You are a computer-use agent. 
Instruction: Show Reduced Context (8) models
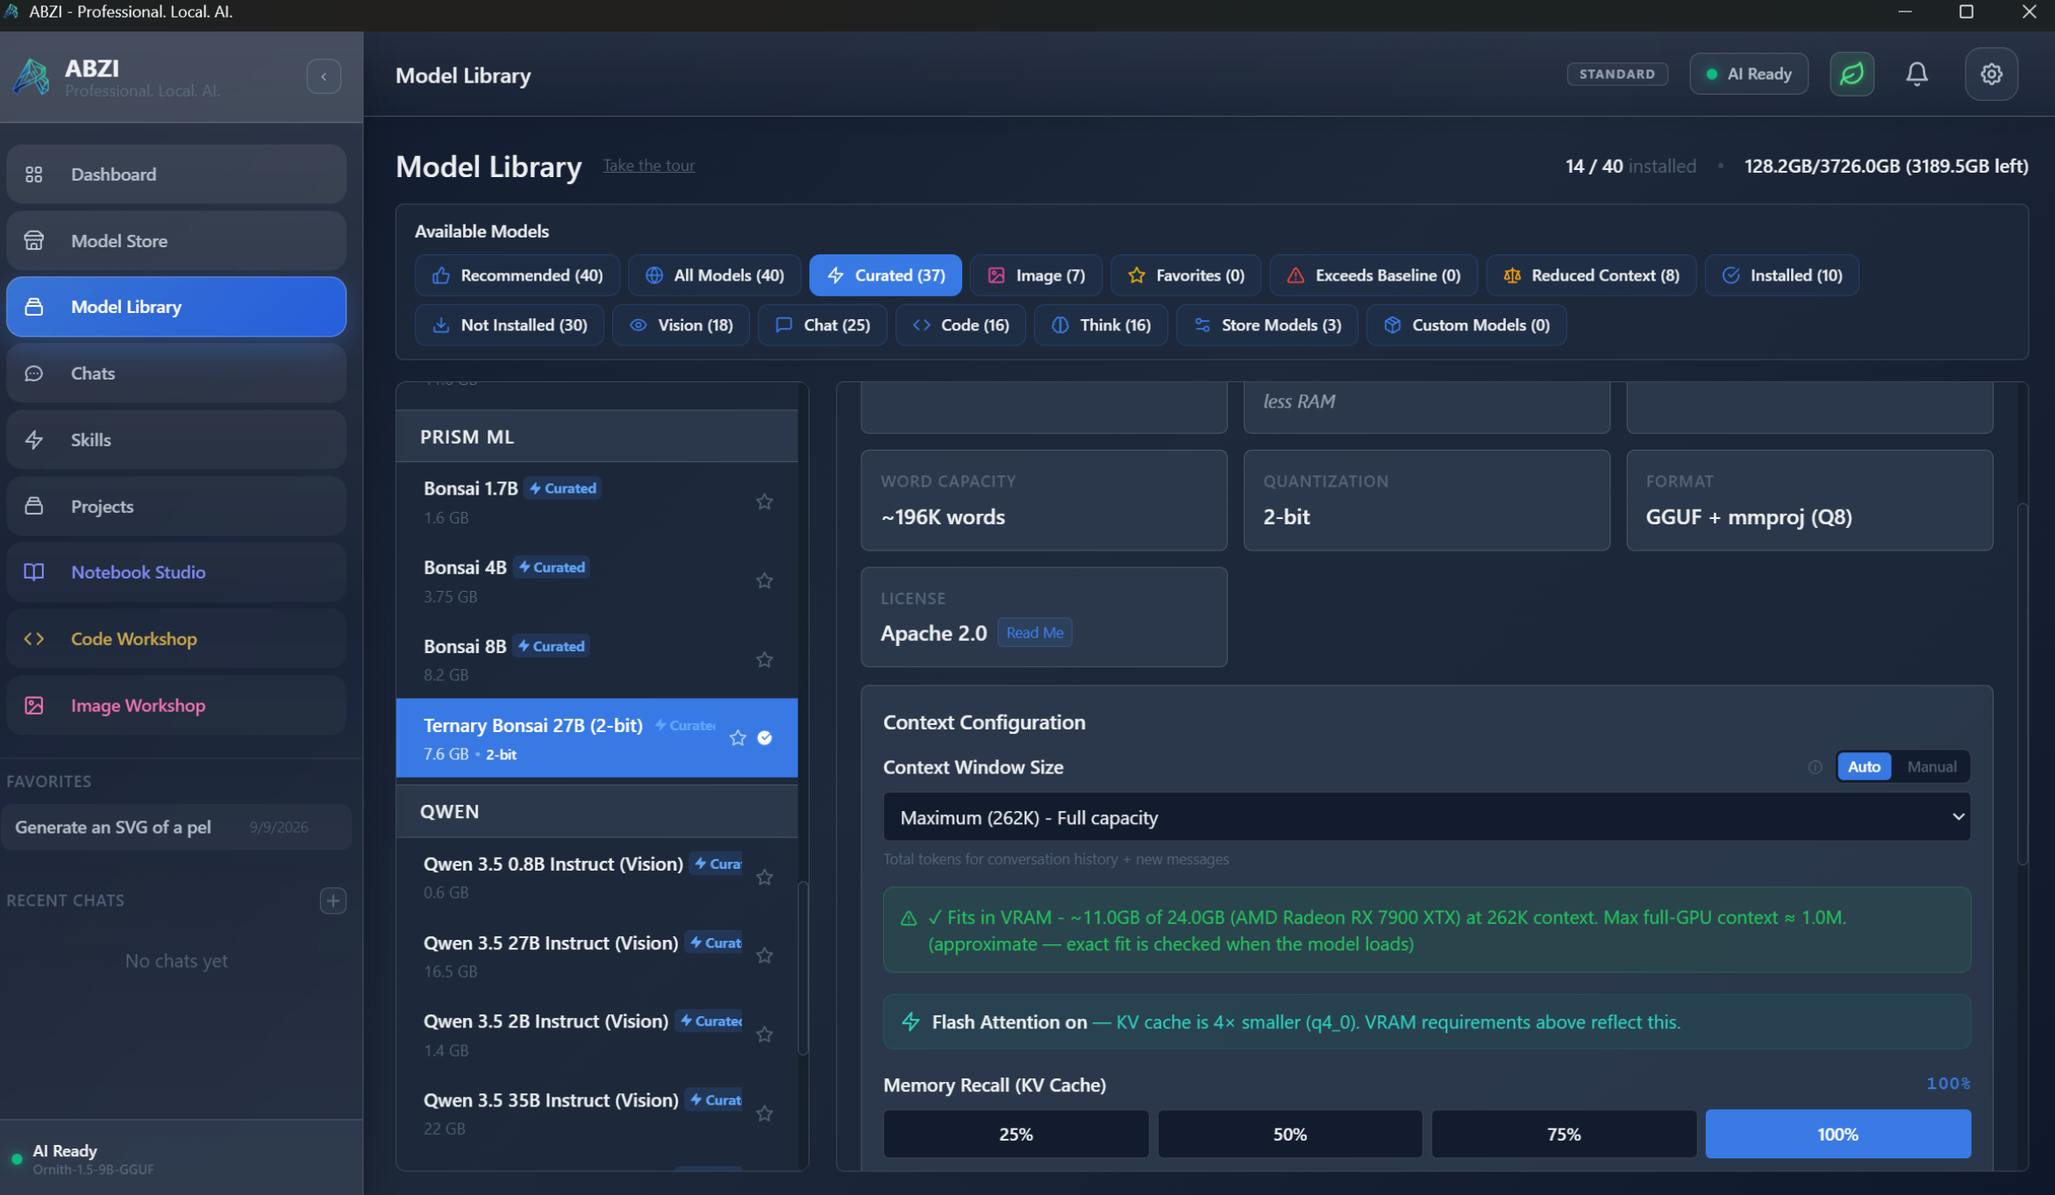point(1591,275)
